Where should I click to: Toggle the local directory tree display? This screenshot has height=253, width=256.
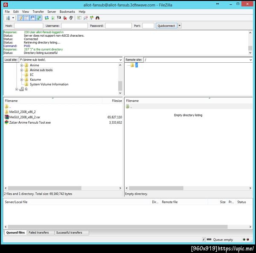[x=26, y=18]
